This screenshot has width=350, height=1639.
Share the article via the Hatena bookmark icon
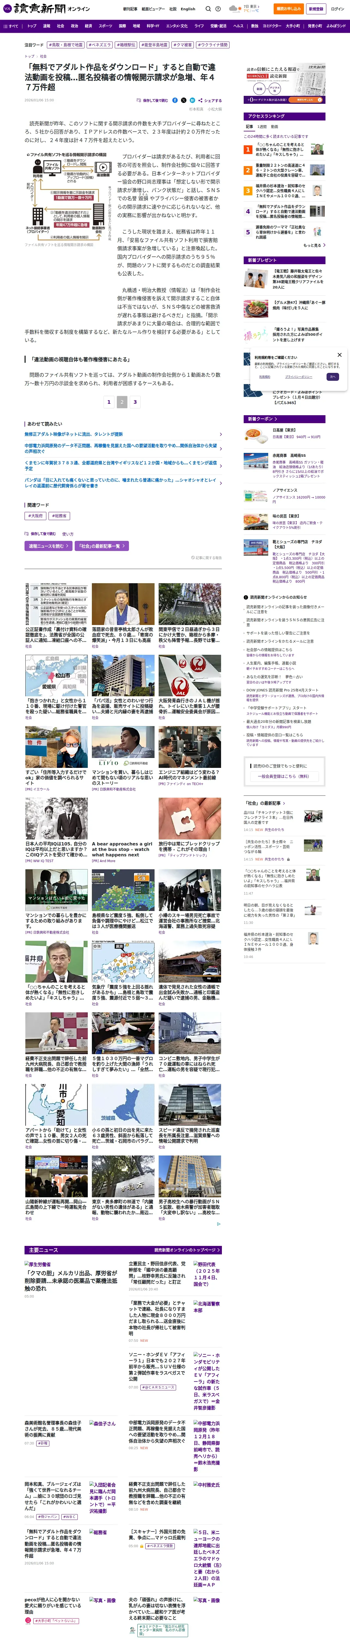[192, 100]
